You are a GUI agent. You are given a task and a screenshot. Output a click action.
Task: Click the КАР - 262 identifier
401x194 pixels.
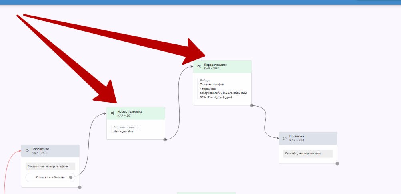tap(211, 69)
